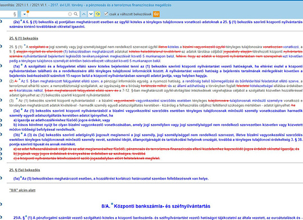Open the '25. § (1) bekezdés' heading link
This screenshot has width=303, height=220.
point(24,39)
